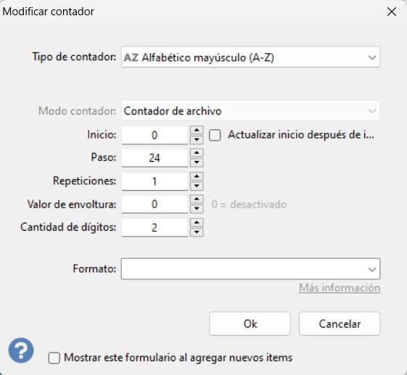407x375 pixels.
Task: Click the Cancelar button
Action: [340, 324]
